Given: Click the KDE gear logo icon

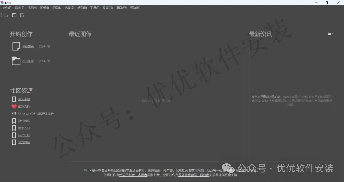Looking at the screenshot, I should tap(14, 113).
